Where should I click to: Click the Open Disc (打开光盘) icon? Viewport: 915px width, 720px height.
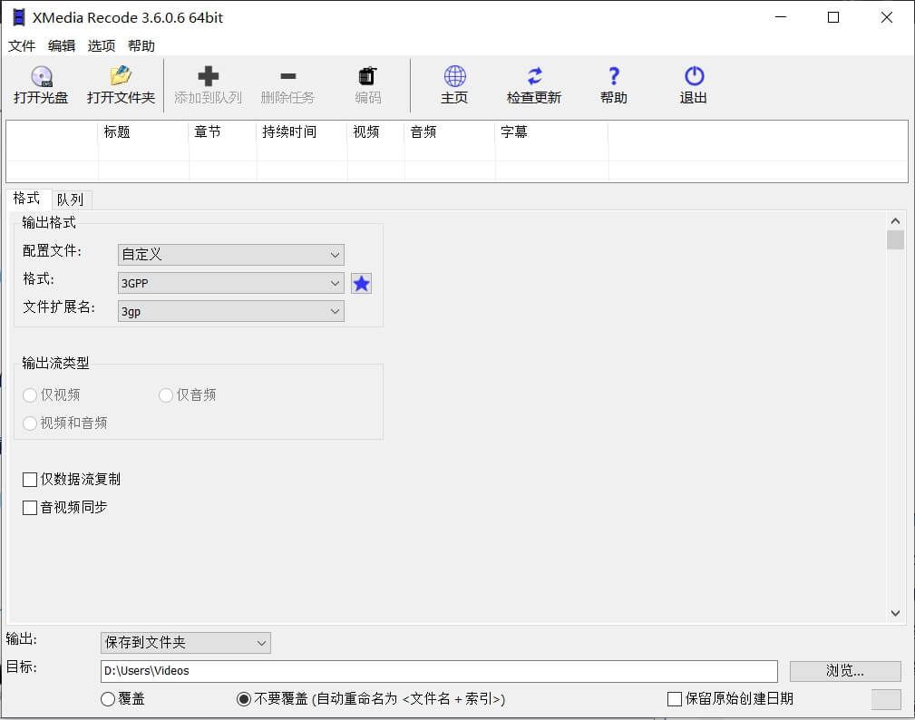point(42,76)
